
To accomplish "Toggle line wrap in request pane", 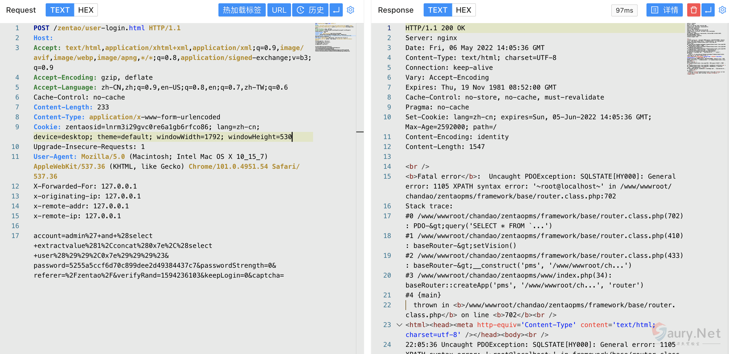I will 336,10.
